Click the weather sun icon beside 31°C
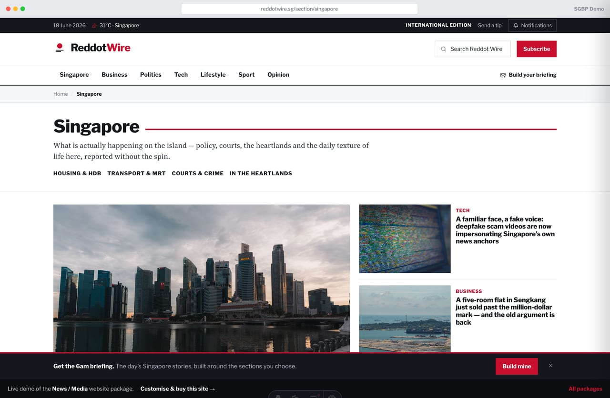 point(94,26)
